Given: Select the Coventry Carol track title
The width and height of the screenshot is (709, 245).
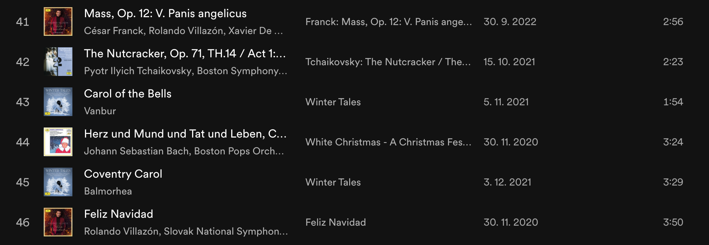Looking at the screenshot, I should pyautogui.click(x=123, y=174).
